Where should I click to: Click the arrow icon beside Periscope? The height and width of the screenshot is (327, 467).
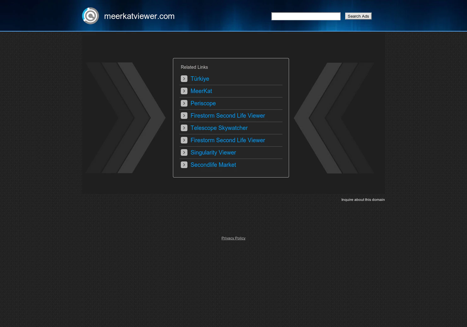(x=184, y=103)
